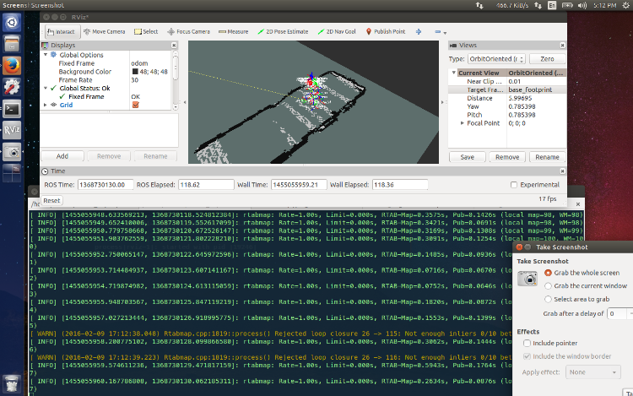Select the Move Camera tool
The height and width of the screenshot is (396, 633).
point(104,31)
